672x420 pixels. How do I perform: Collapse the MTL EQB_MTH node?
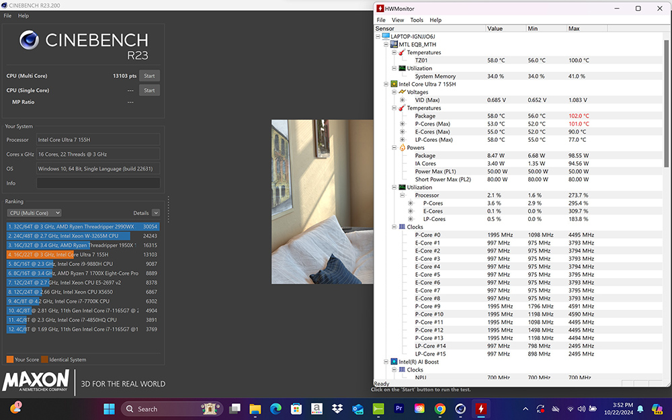click(x=386, y=44)
